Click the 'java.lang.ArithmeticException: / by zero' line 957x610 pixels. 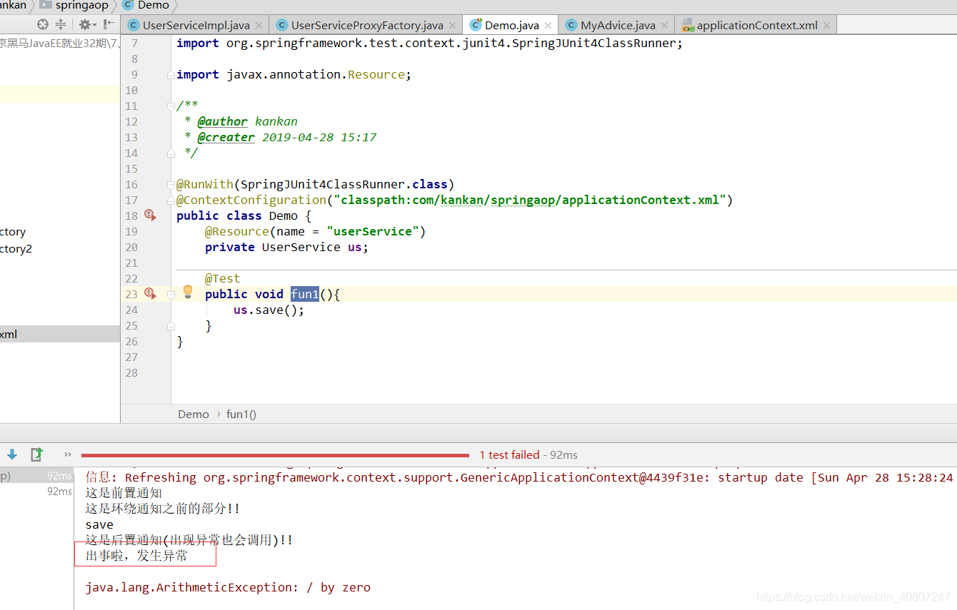point(228,587)
